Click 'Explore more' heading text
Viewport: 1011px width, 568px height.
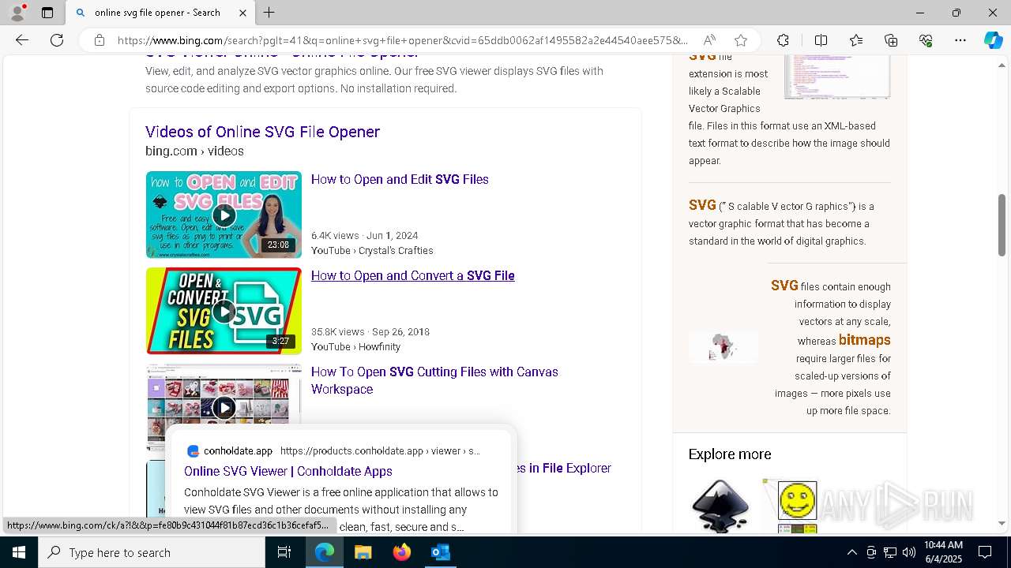730,454
